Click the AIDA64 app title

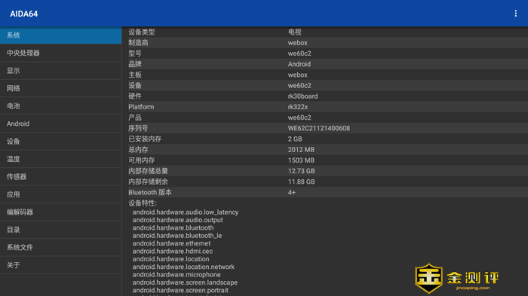pyautogui.click(x=24, y=14)
